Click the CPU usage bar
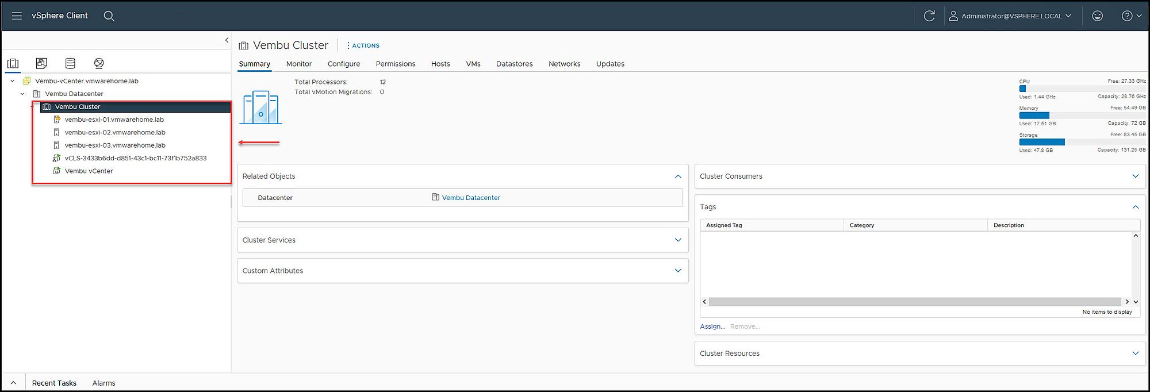 click(x=1082, y=89)
